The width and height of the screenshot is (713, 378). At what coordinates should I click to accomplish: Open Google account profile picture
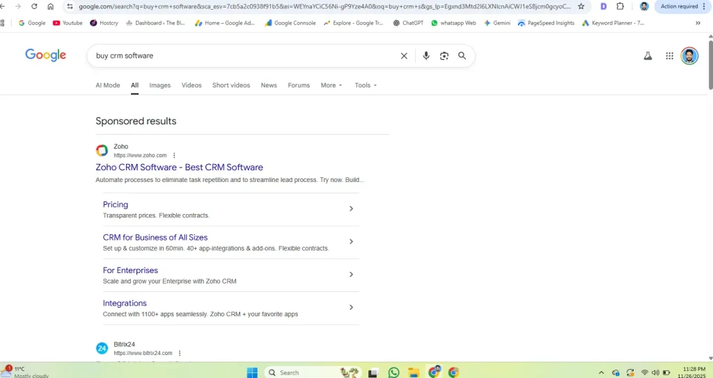[689, 56]
